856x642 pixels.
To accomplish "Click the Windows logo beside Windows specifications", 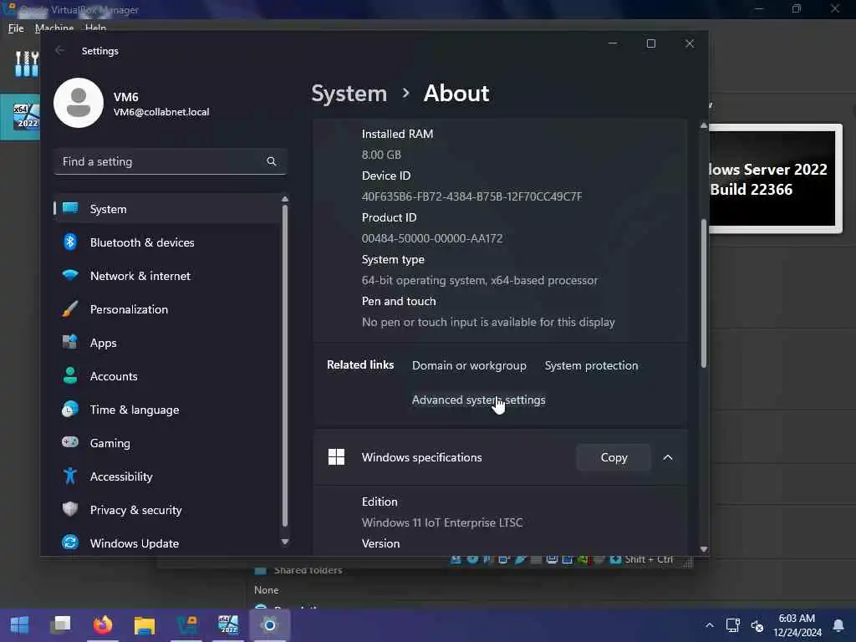I will 336,457.
